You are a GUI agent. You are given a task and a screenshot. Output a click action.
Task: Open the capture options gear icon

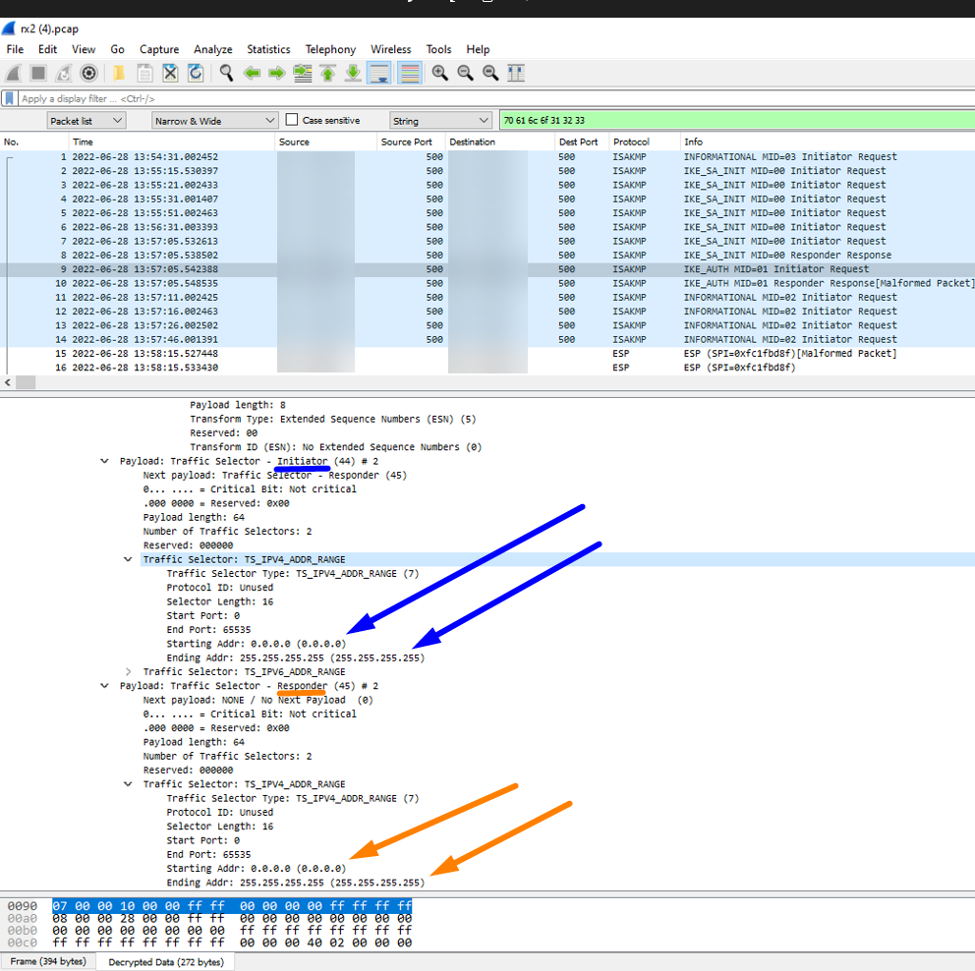[88, 73]
